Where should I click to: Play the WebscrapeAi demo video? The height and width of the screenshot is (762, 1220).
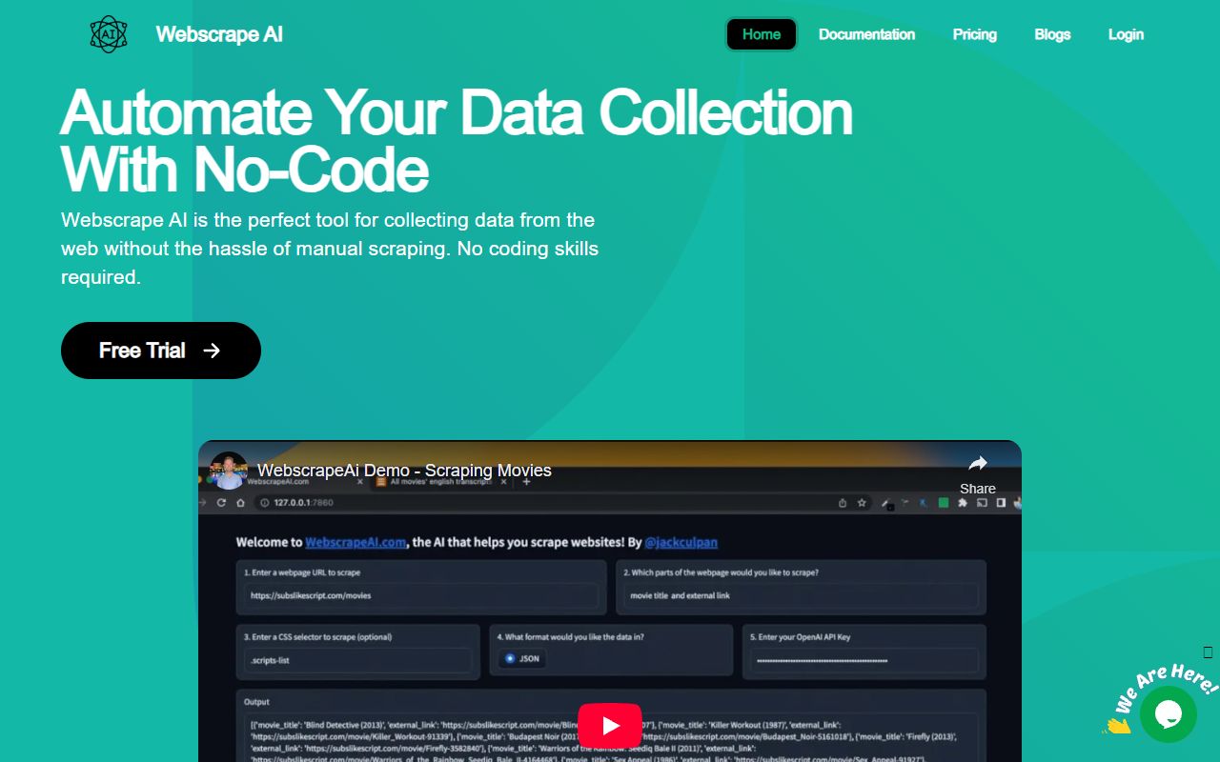coord(609,726)
